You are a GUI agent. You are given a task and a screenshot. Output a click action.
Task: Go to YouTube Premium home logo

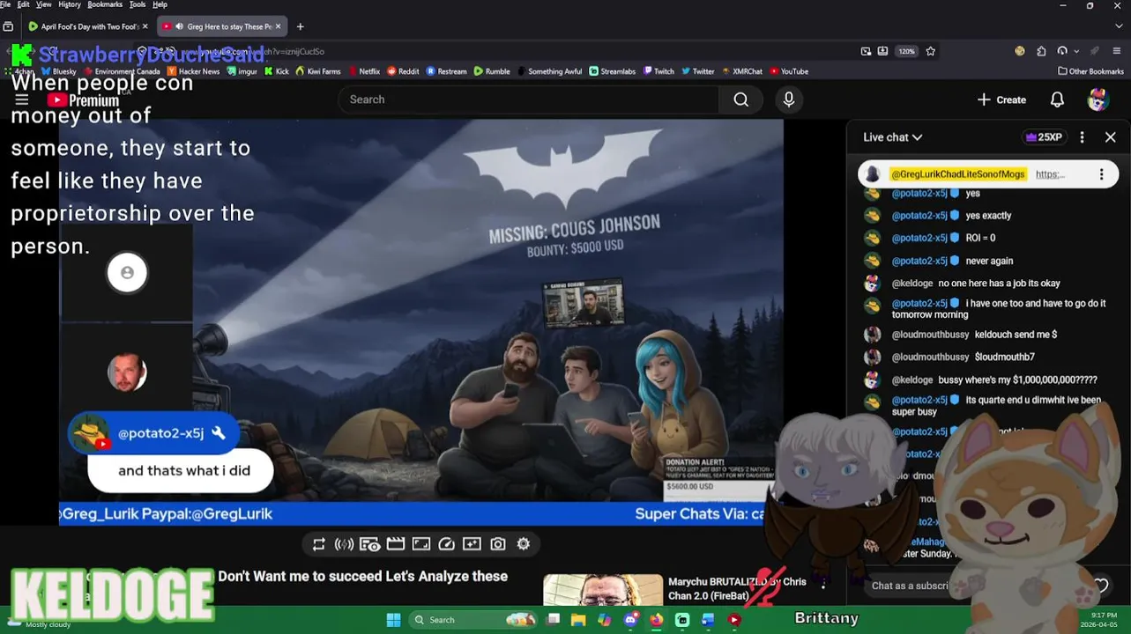tap(83, 100)
